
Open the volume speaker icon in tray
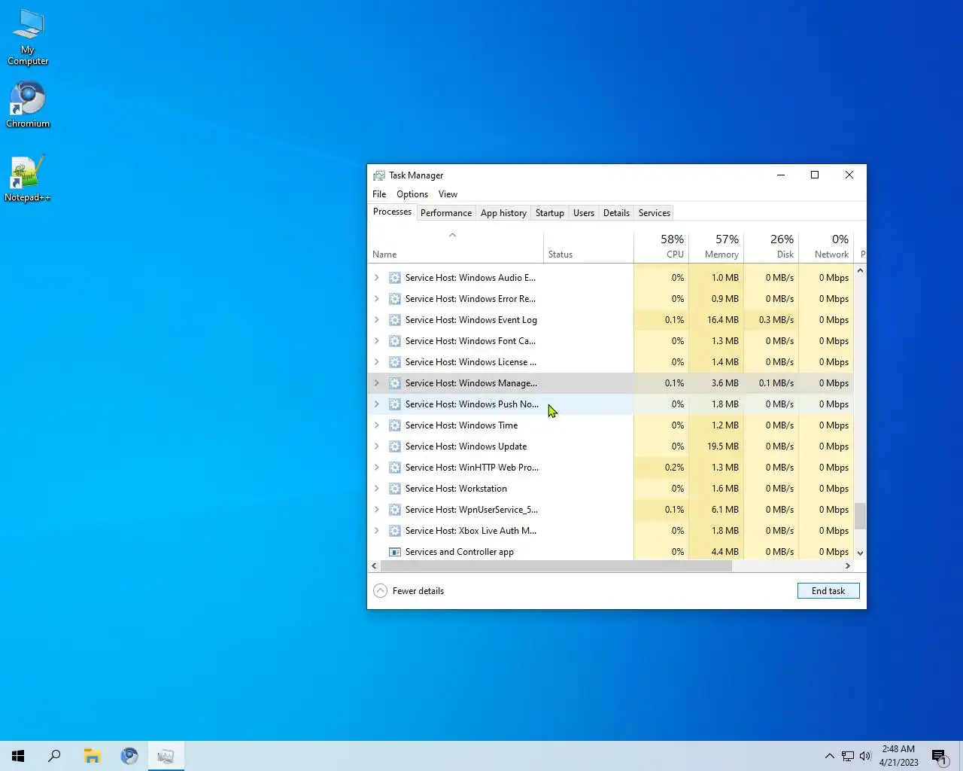point(865,756)
